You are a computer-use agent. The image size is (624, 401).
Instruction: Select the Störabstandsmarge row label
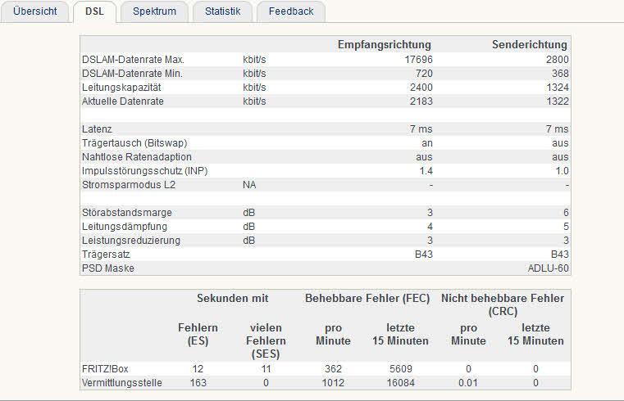[127, 213]
